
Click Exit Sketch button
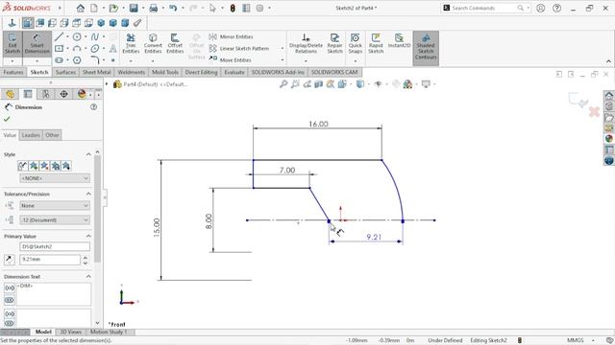12,43
